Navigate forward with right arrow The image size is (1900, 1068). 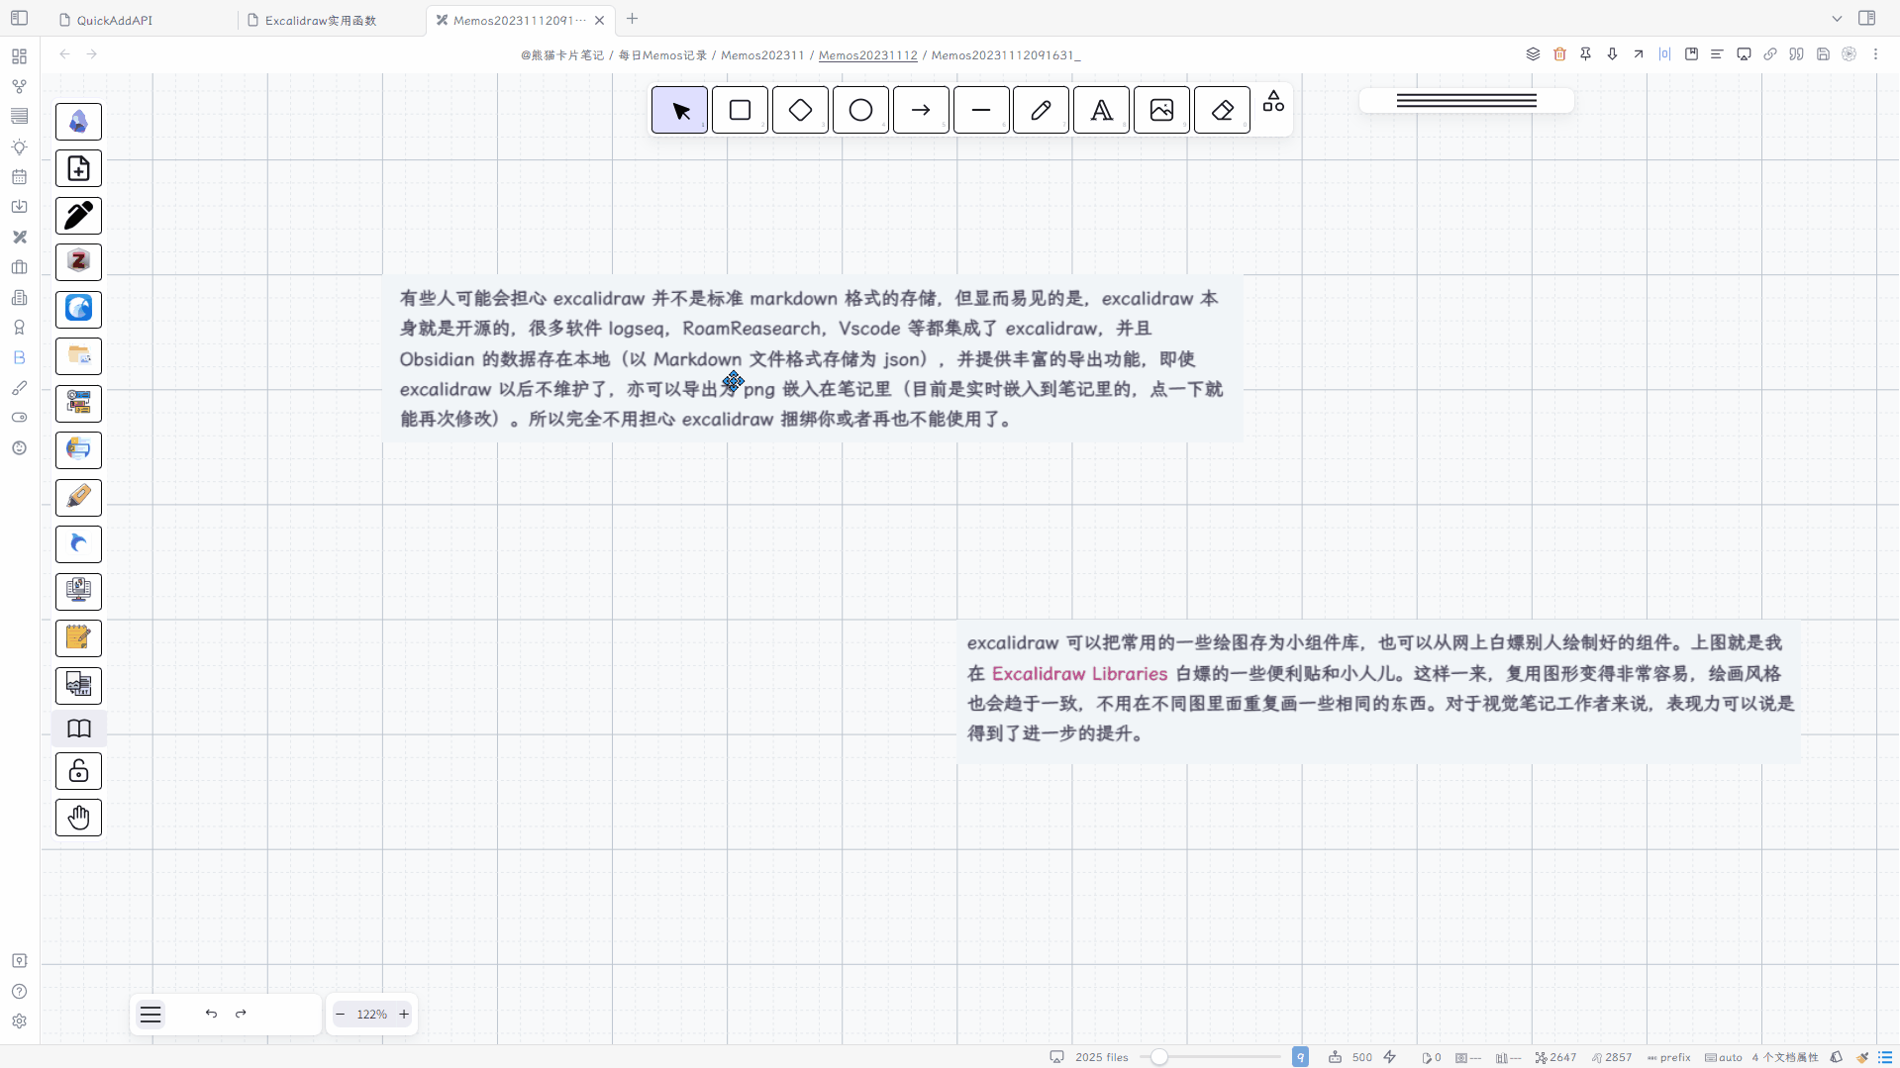(92, 54)
